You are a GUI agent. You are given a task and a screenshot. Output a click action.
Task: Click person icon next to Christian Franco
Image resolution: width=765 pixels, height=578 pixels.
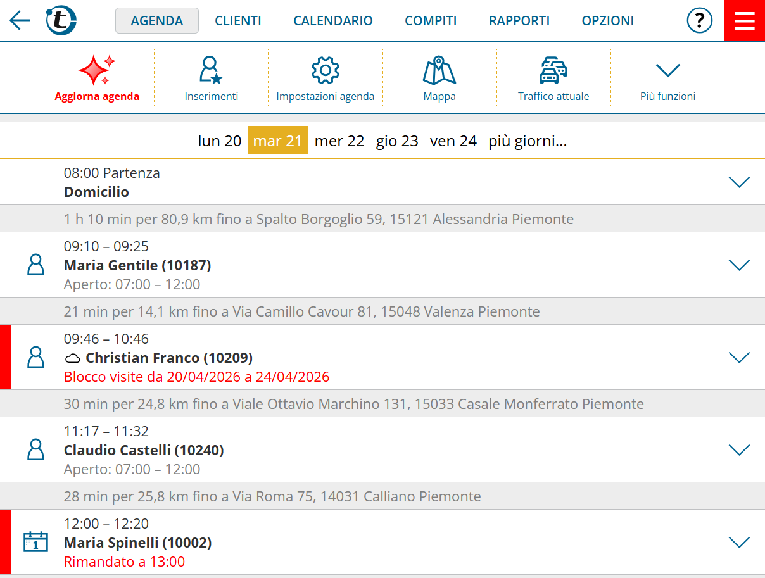point(36,357)
